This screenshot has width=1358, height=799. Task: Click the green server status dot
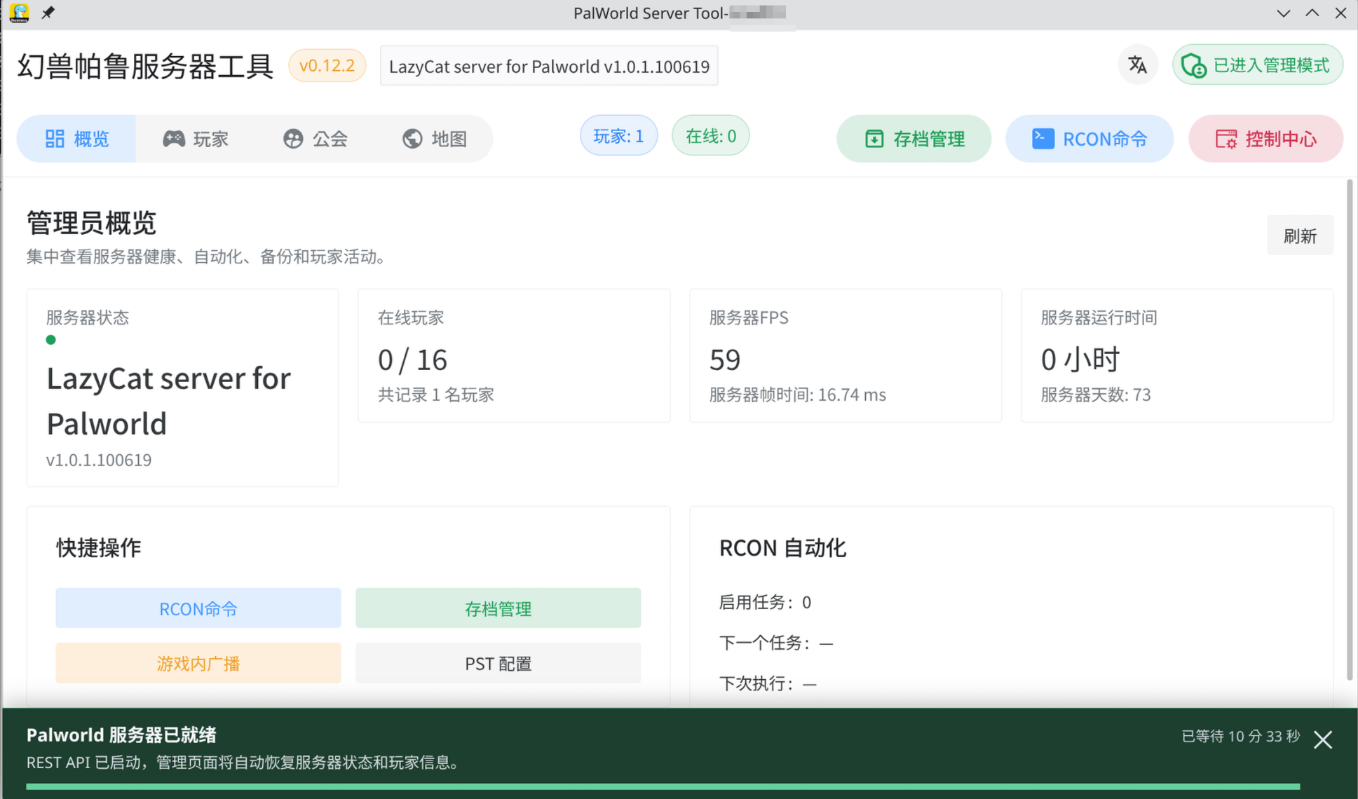(x=50, y=340)
